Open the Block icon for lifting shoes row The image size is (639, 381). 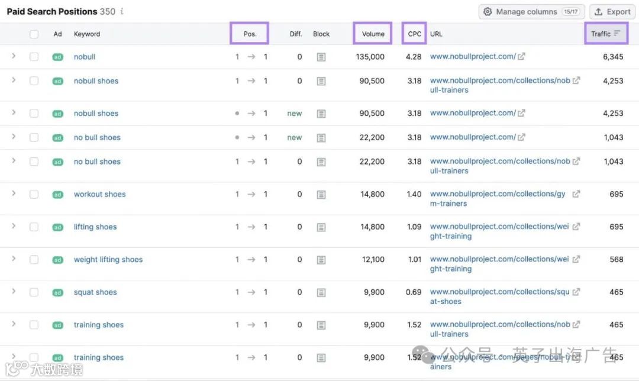(321, 227)
